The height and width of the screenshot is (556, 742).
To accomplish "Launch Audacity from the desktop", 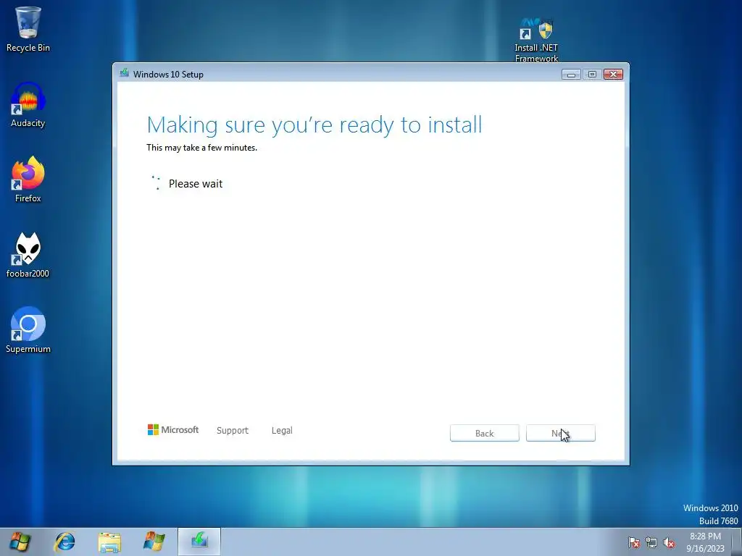I will [28, 105].
